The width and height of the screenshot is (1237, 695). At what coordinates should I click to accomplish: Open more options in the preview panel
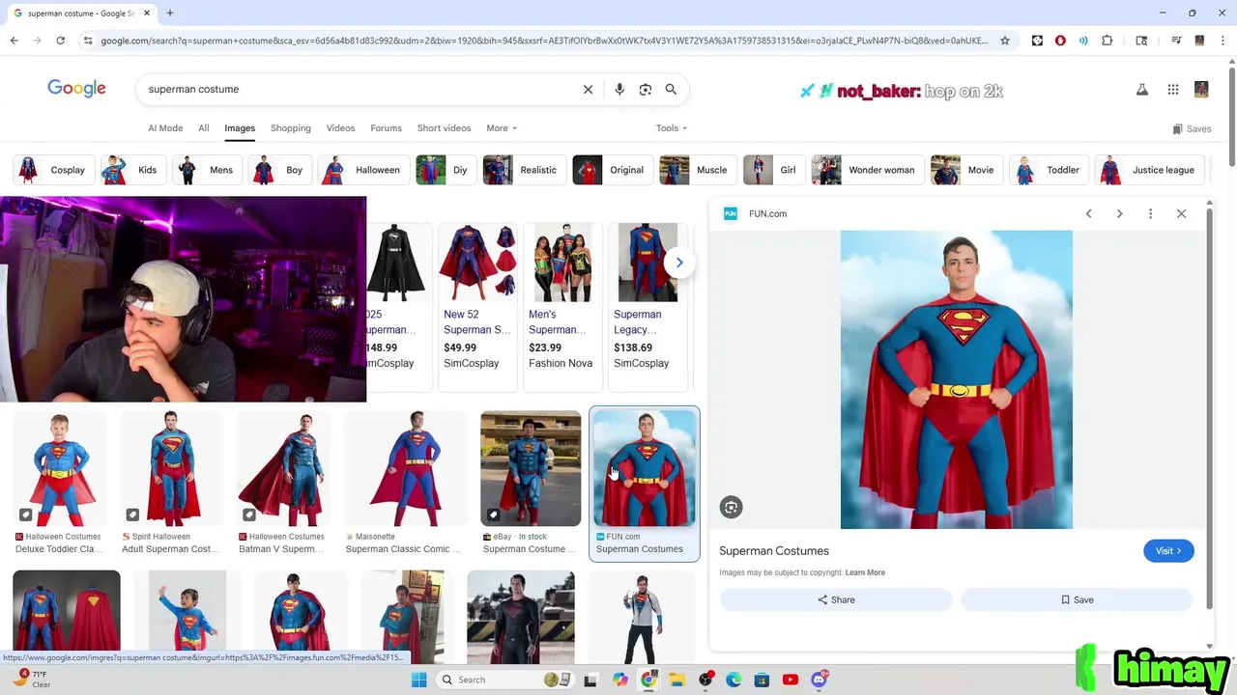click(1150, 213)
